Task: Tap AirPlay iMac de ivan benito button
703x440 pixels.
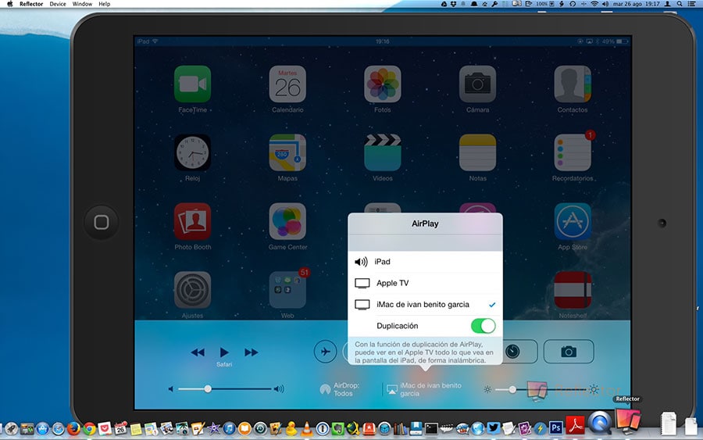Action: tap(424, 389)
